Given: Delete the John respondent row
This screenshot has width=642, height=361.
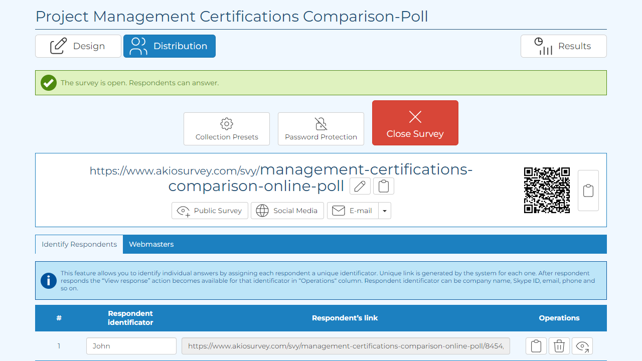Looking at the screenshot, I should coord(559,346).
